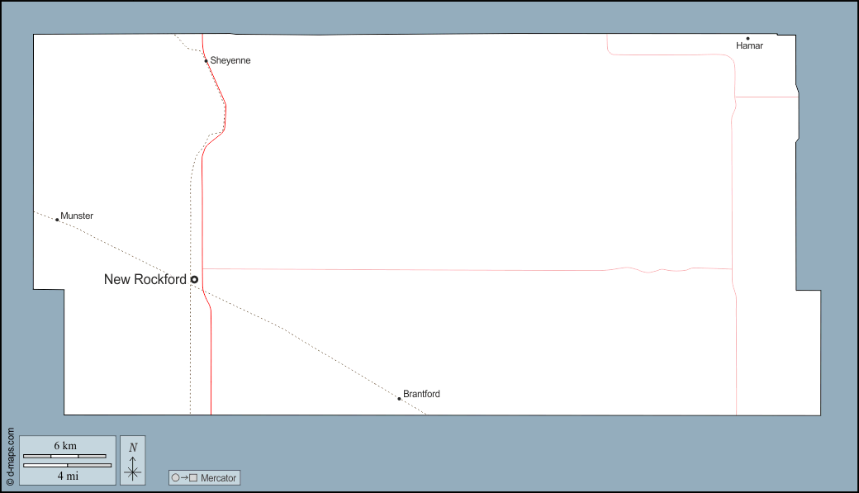The width and height of the screenshot is (859, 493).
Task: Click the Hamar town dot
Action: [x=747, y=38]
